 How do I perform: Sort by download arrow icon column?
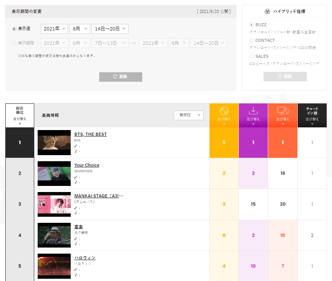pos(253,116)
